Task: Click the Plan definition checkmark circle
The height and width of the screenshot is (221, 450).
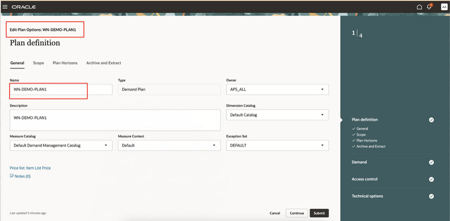Action: point(431,120)
